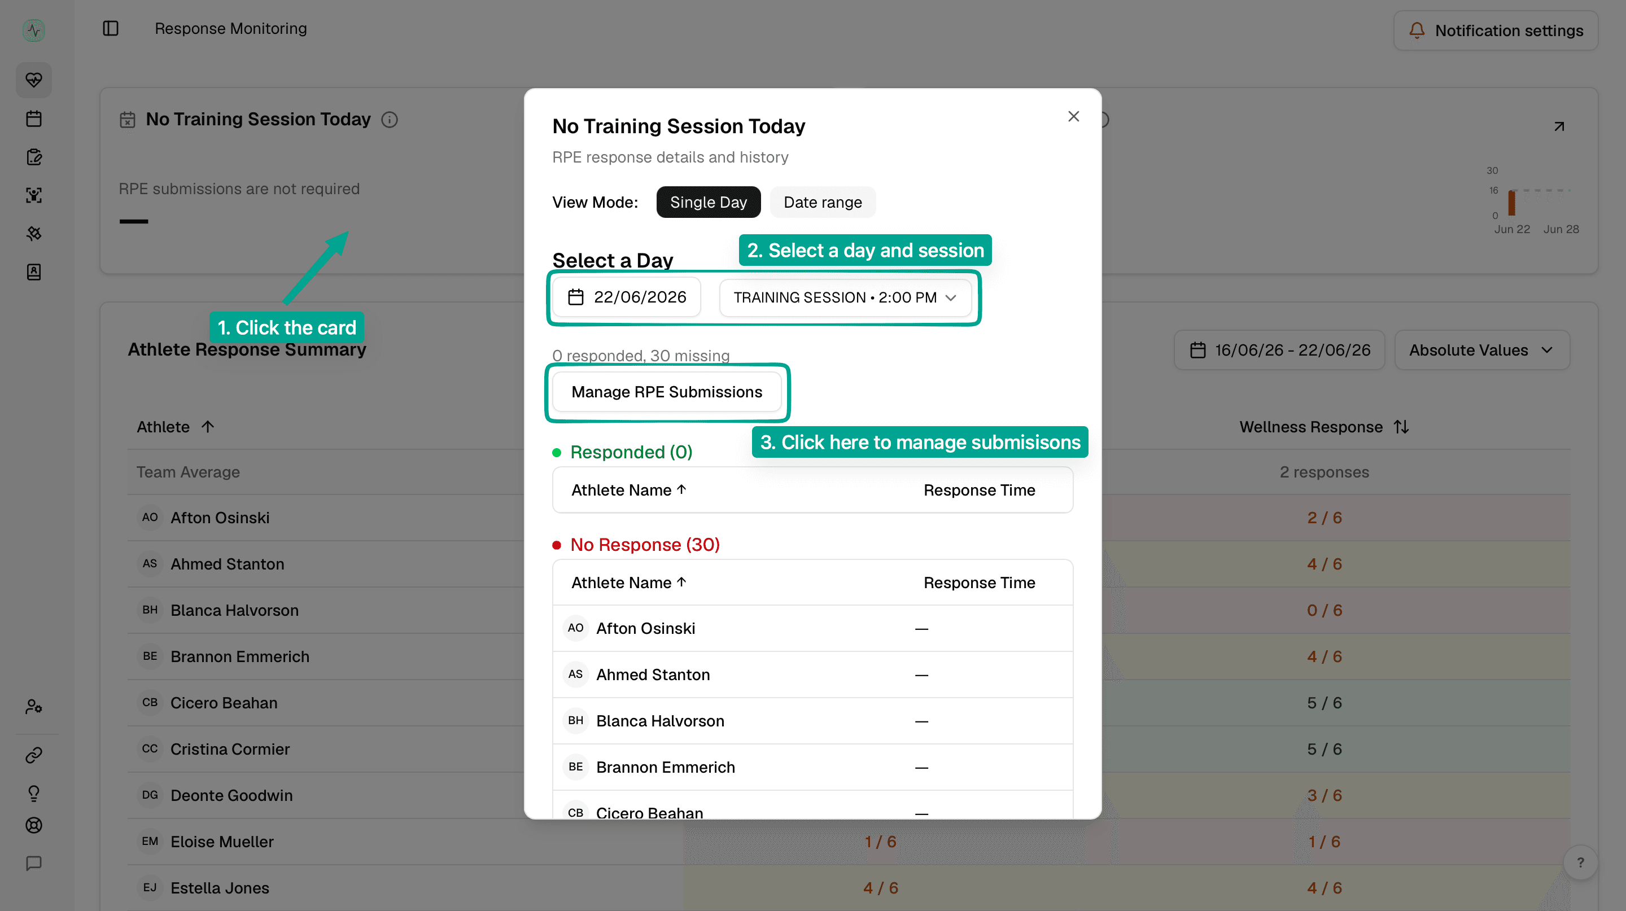
Task: Click the expand arrow icon on the chart card
Action: point(1558,127)
